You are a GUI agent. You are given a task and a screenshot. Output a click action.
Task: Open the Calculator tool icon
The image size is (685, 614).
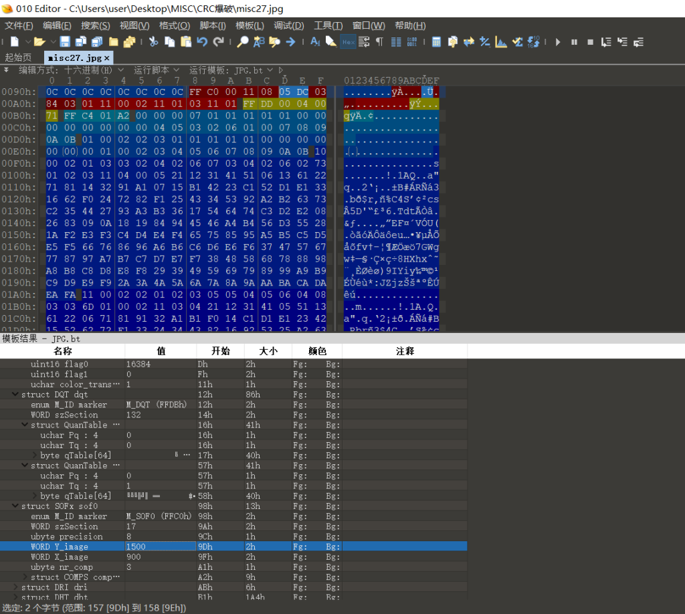(436, 41)
